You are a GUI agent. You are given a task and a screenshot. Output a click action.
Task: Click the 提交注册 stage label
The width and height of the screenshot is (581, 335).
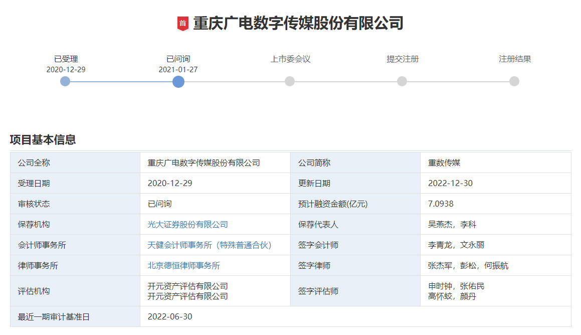403,59
